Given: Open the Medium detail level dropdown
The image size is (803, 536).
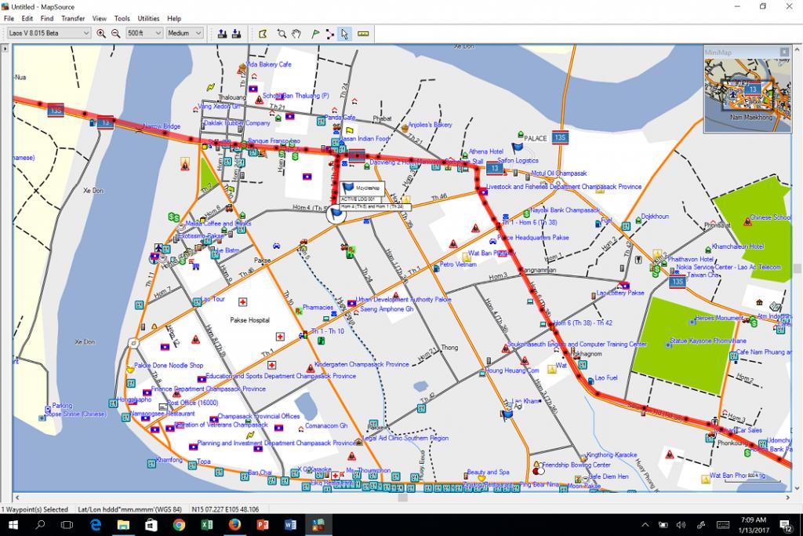Looking at the screenshot, I should tap(183, 33).
